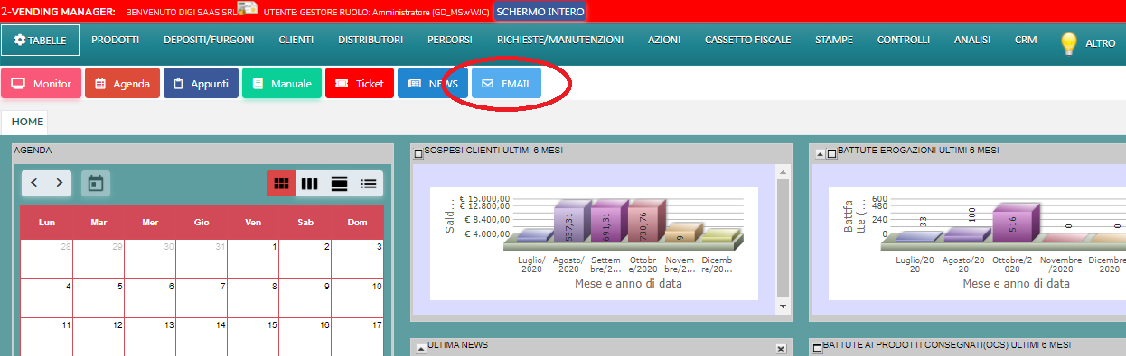Open the NEWS button
Screen dimensions: 1126x356
[433, 83]
